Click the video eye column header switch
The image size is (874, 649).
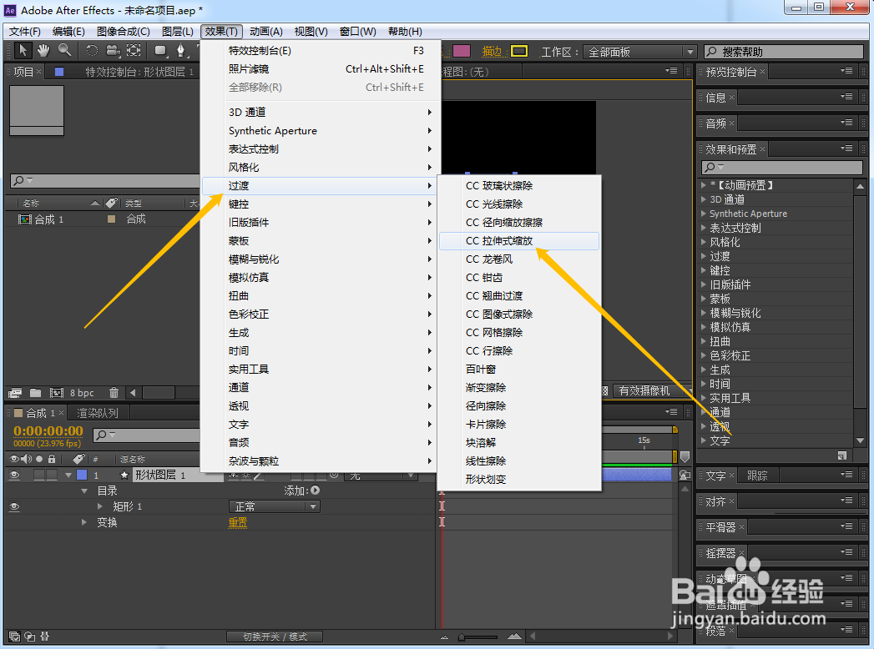[14, 459]
